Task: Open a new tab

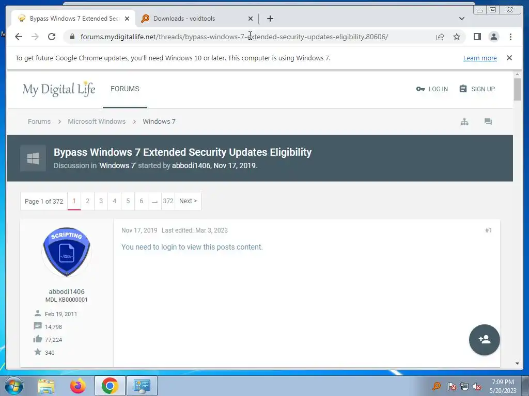Action: [x=270, y=19]
